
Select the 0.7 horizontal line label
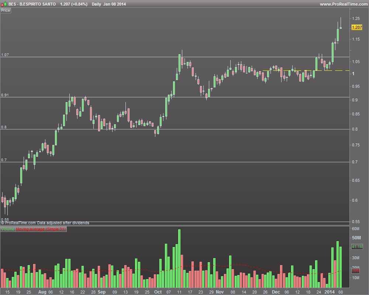[4, 160]
